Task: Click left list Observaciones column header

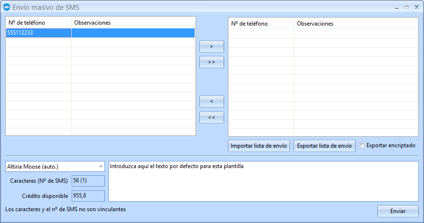Action: (133, 23)
